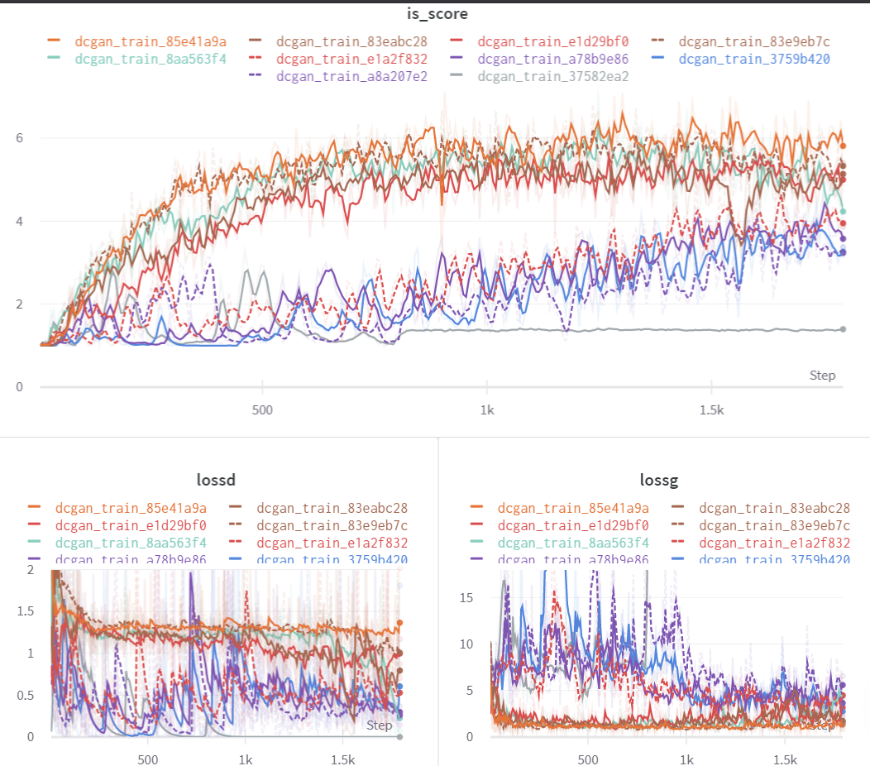This screenshot has height=766, width=870.
Task: Select dcgan_train_e1d29bf0 in the lossd legend
Action: (x=131, y=525)
